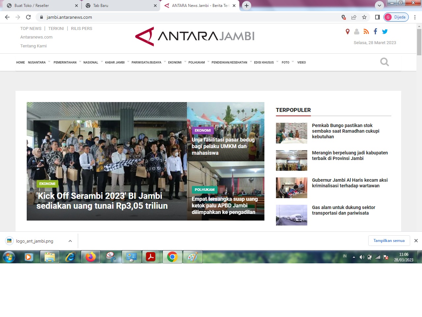Click the ANTARA JAMBI site logo
The width and height of the screenshot is (422, 317).
tap(195, 36)
